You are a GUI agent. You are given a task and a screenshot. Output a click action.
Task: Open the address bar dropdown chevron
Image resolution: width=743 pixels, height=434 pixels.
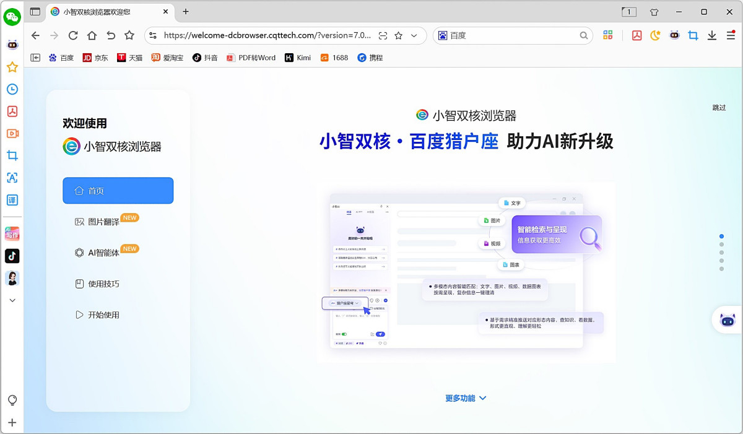click(414, 36)
